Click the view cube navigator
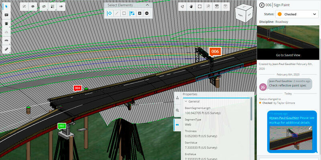Screen dimensions: 321x160 [x=244, y=14]
